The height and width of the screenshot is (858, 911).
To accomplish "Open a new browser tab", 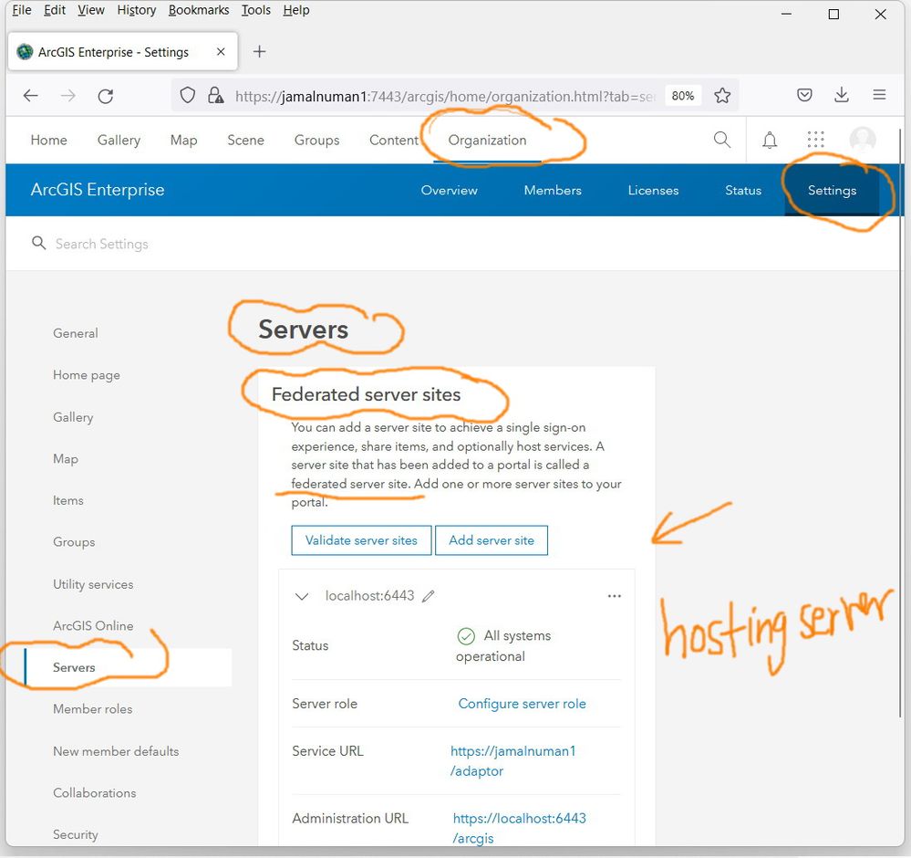I will coord(259,52).
